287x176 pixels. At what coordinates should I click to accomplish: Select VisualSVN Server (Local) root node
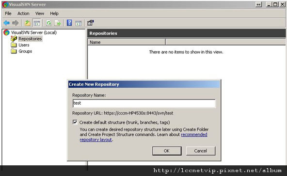[34, 32]
